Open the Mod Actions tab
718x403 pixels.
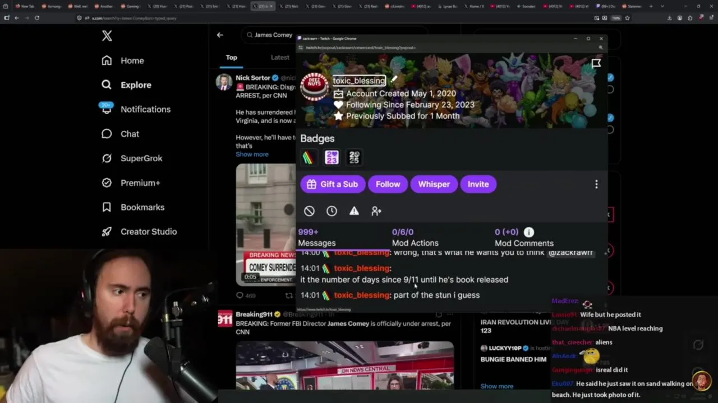coord(415,237)
